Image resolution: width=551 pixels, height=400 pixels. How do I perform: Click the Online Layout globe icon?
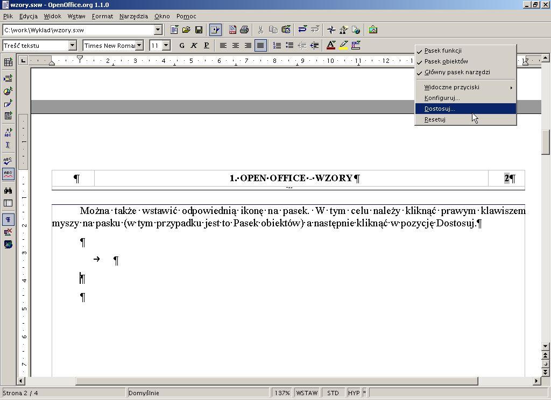click(x=8, y=245)
